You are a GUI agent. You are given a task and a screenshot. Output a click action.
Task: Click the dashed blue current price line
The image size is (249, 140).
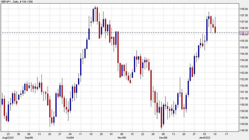(x=120, y=33)
